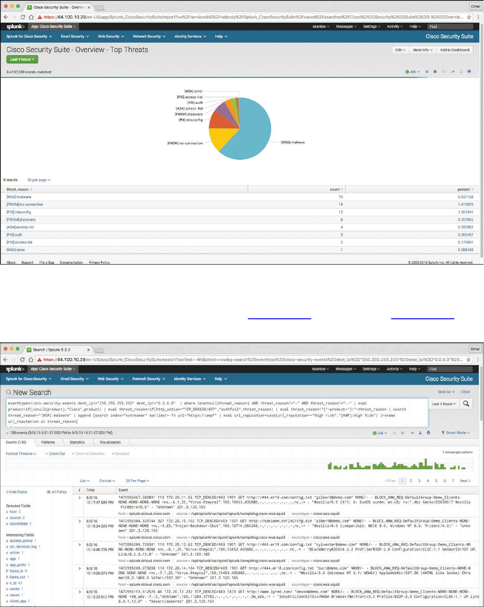Open Format Timeline dropdown
Image resolution: width=484 pixels, height=607 pixels.
(x=21, y=454)
